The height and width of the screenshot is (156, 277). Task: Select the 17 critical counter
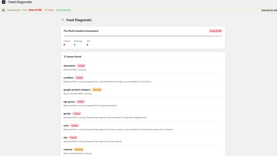pos(48,10)
